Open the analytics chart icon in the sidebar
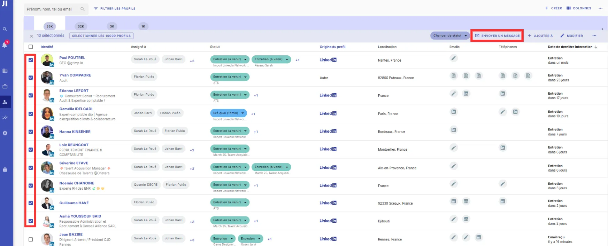The width and height of the screenshot is (608, 246). point(5,118)
